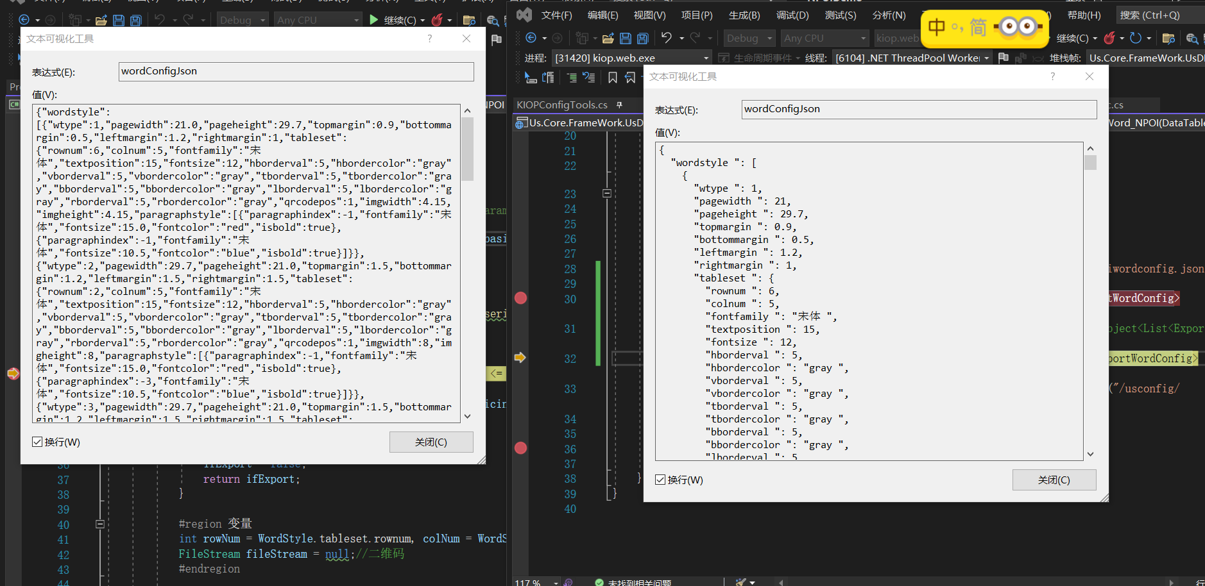This screenshot has width=1205, height=586.
Task: Open the 调试(D) menu
Action: click(792, 15)
